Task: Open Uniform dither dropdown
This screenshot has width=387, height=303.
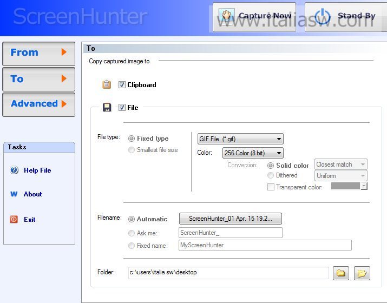Action: pos(340,176)
